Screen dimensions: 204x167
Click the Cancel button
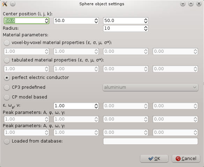coord(186,159)
